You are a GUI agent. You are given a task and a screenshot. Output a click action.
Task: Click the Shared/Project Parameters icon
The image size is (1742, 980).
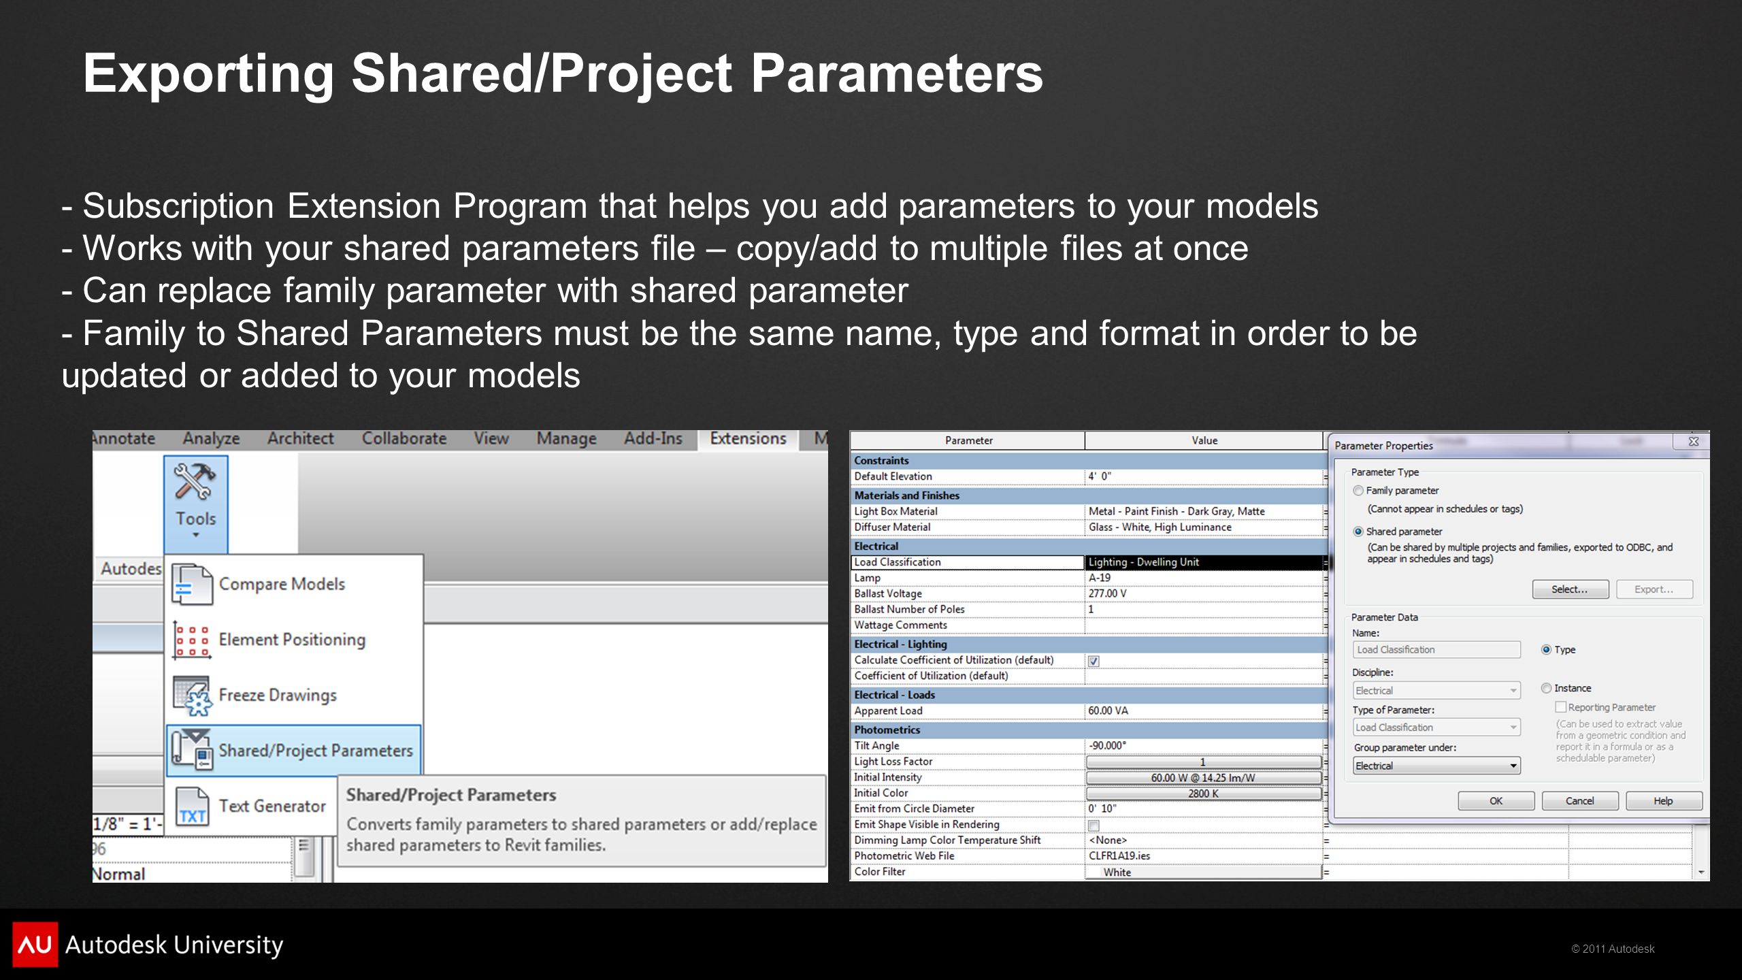click(x=192, y=750)
